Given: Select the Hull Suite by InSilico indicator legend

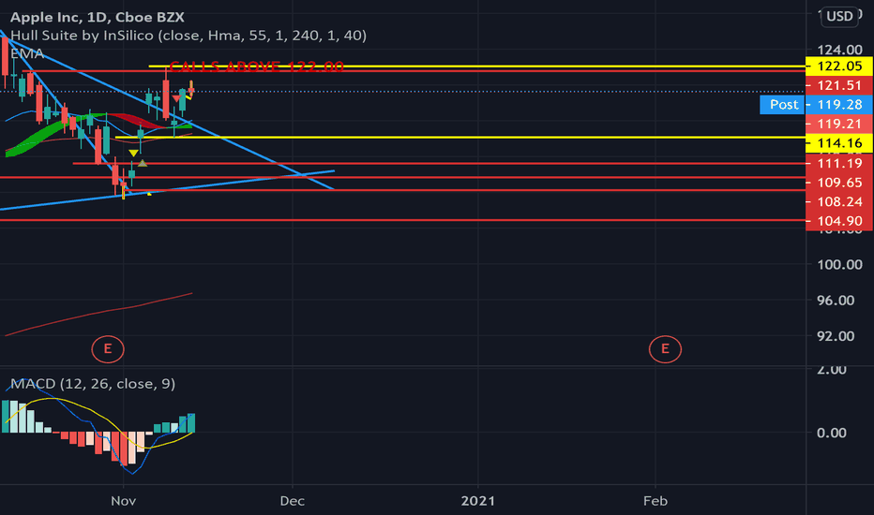Looking at the screenshot, I should (x=188, y=36).
